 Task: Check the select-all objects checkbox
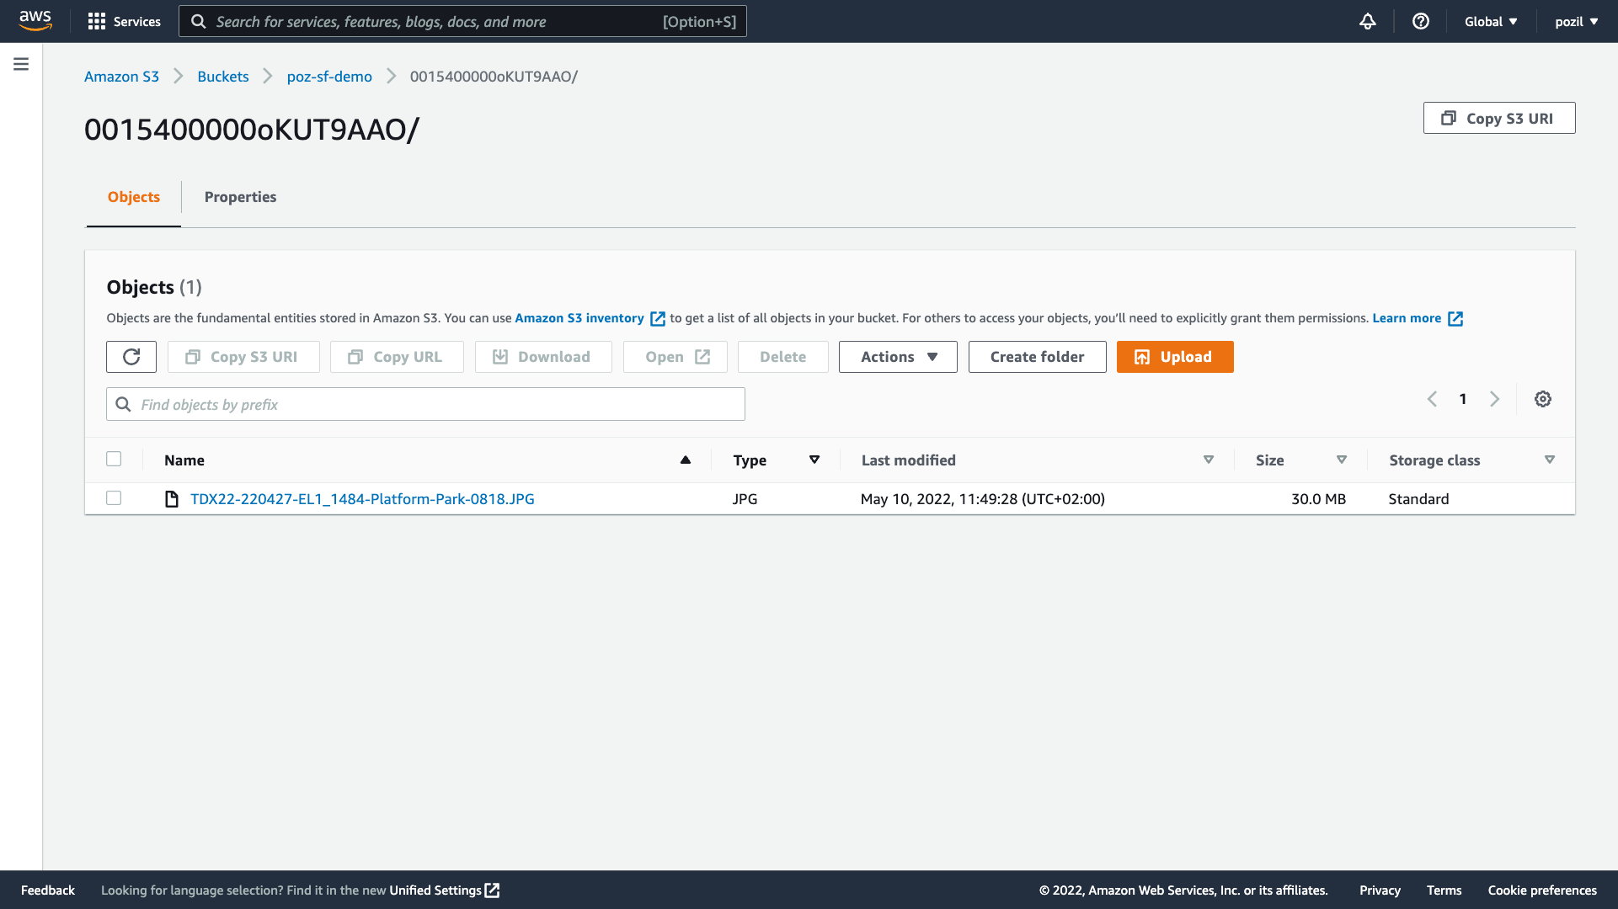pos(114,459)
